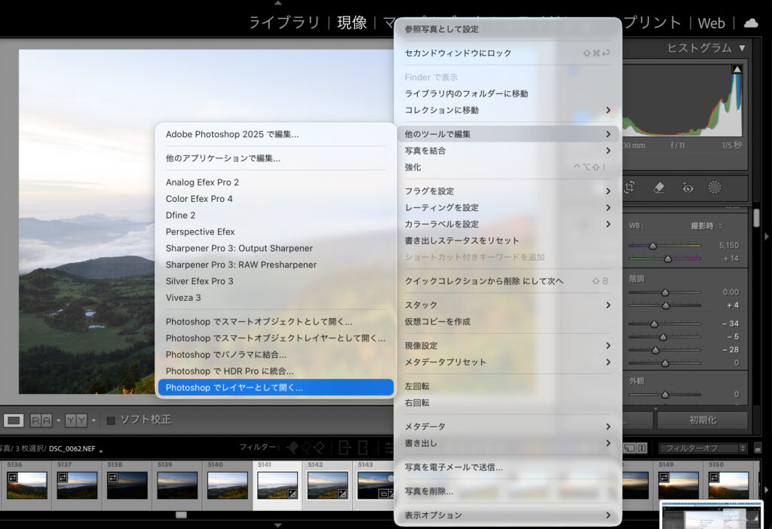Switch to loupe view mode icon
This screenshot has height=529, width=772.
14,420
